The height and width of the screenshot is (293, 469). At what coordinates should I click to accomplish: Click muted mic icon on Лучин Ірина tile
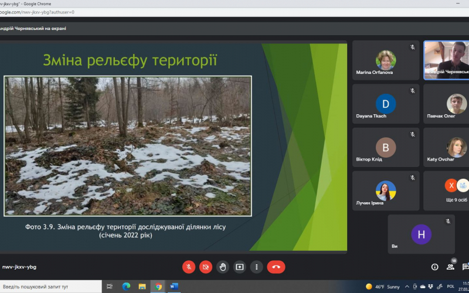tap(413, 178)
